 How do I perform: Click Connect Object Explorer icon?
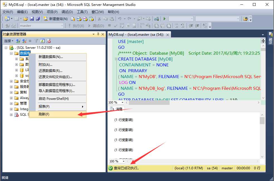18,41
